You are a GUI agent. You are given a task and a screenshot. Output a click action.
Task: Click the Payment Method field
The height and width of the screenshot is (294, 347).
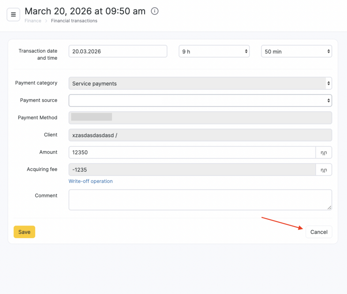coord(200,118)
